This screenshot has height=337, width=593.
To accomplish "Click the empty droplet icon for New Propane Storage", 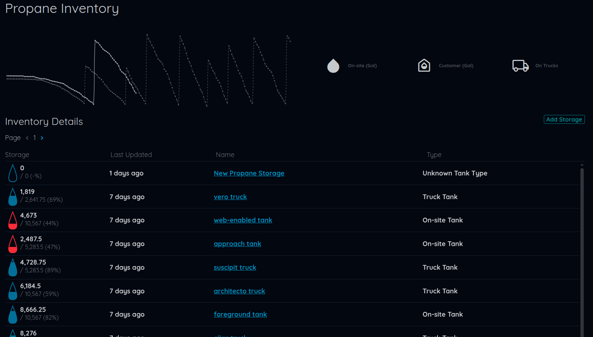I will [13, 173].
